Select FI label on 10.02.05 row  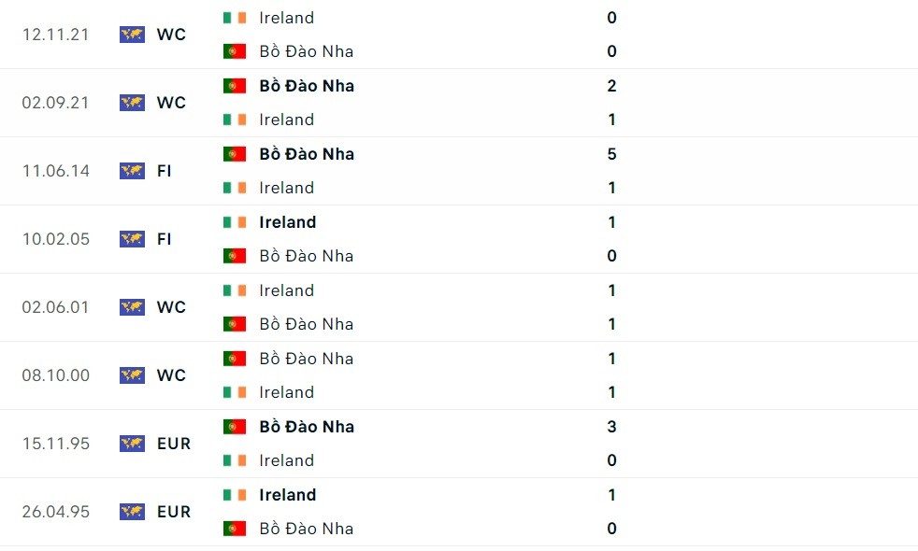pos(165,239)
